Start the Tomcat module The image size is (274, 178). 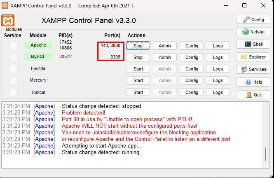pyautogui.click(x=138, y=92)
